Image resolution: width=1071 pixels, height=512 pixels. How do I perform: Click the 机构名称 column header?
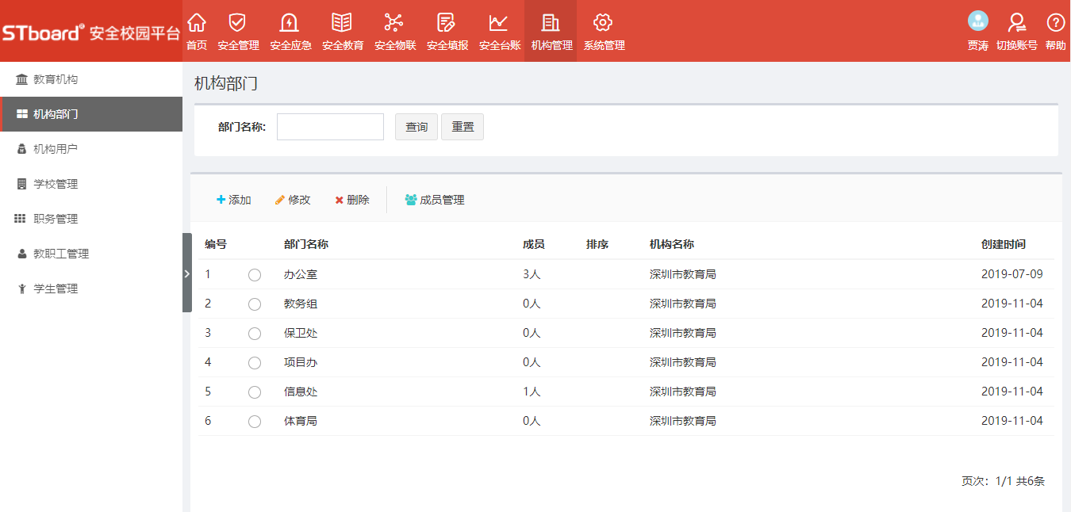pos(672,244)
